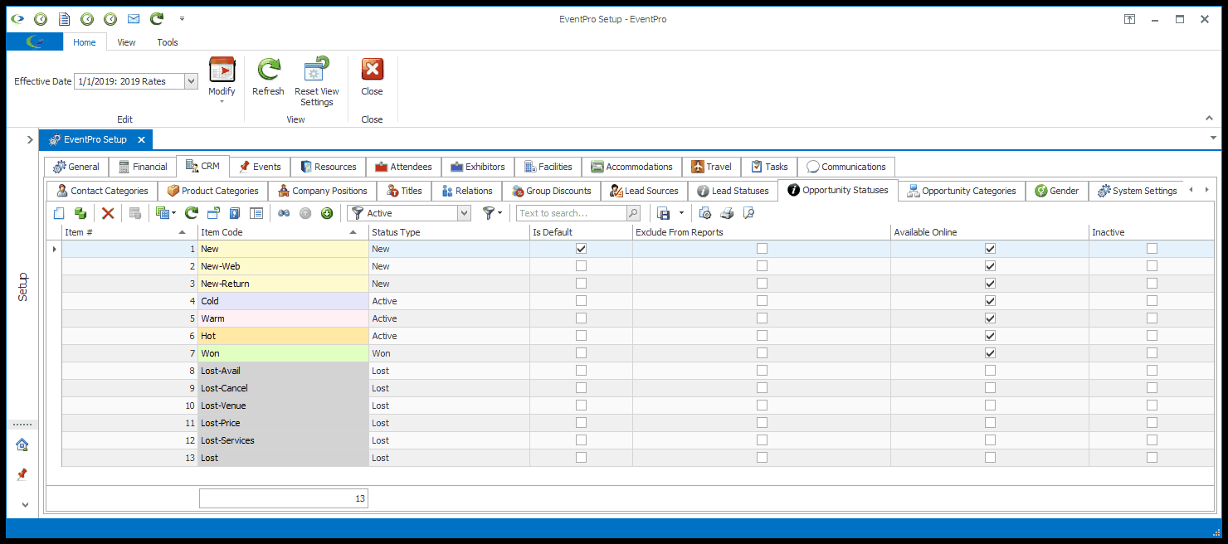Open page setup with the gear-page icon
This screenshot has width=1228, height=544.
pos(704,213)
